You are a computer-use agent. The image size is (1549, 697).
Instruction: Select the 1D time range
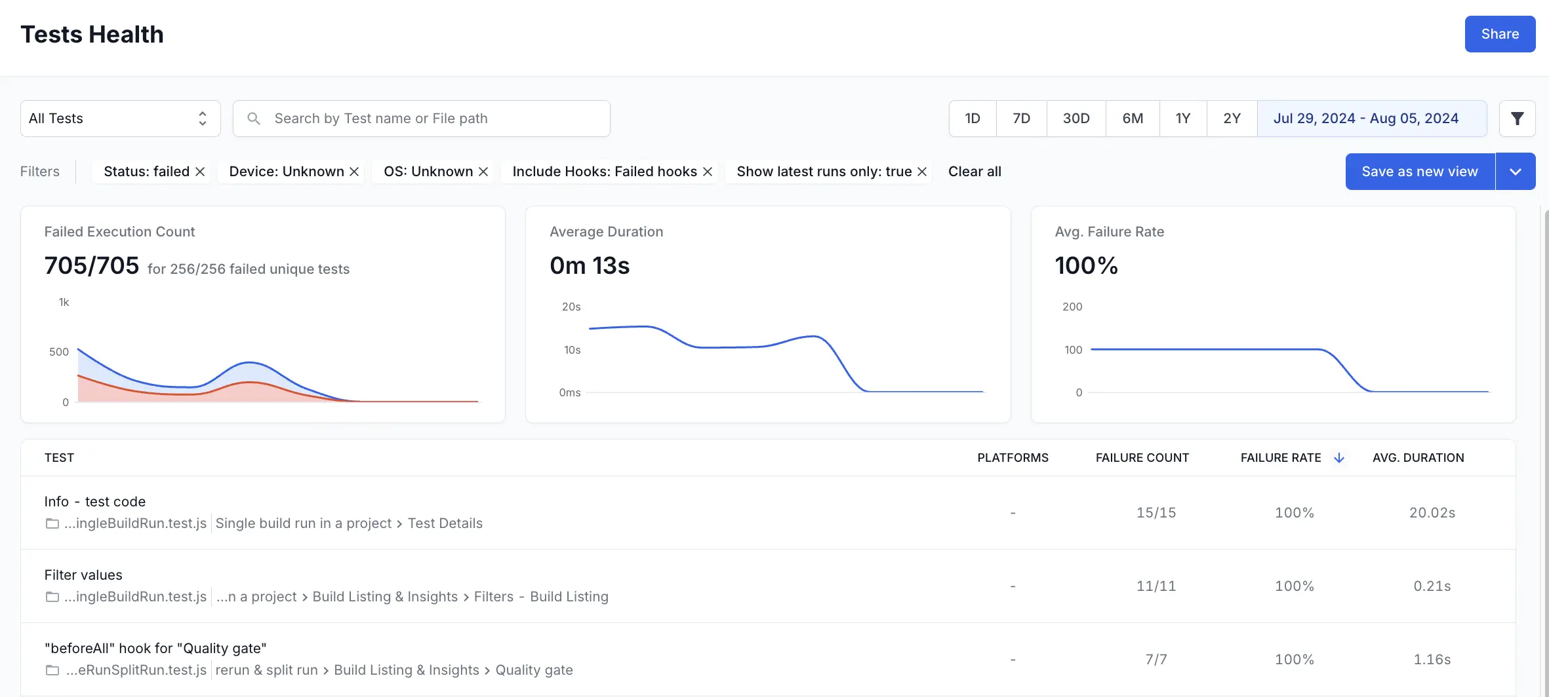pos(973,119)
